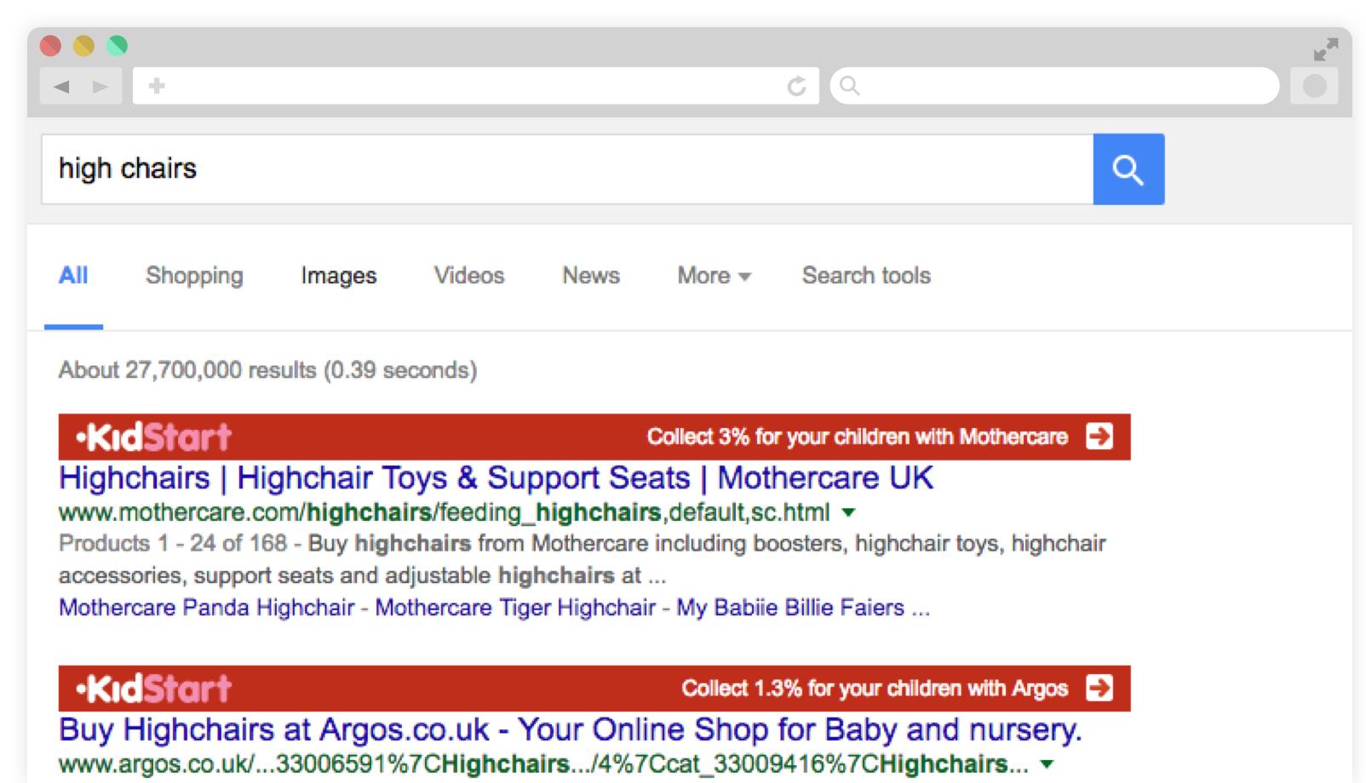
Task: Select the All tab
Action: coord(73,276)
